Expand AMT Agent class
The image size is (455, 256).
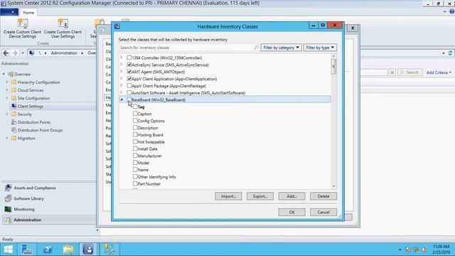coord(122,71)
